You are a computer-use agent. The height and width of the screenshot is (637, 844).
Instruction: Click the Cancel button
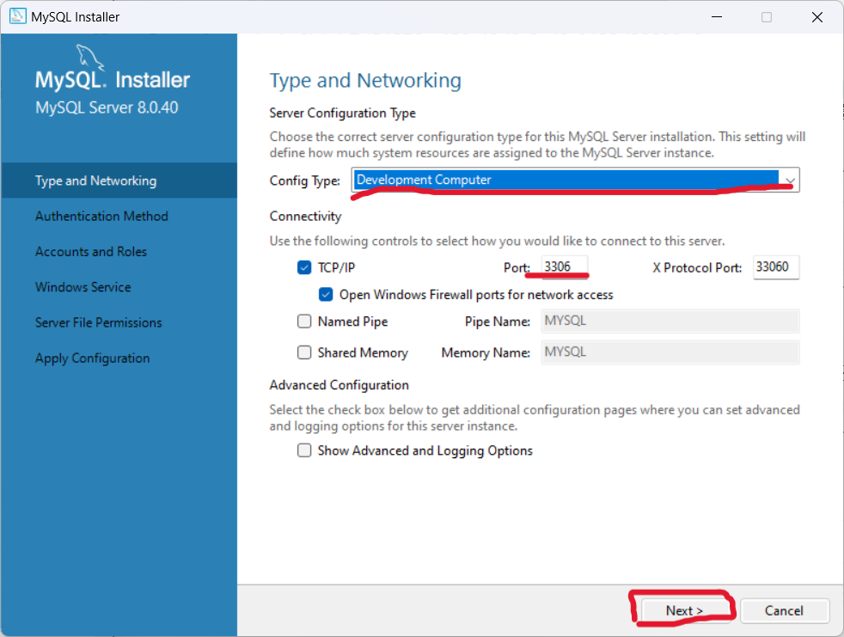coord(784,610)
